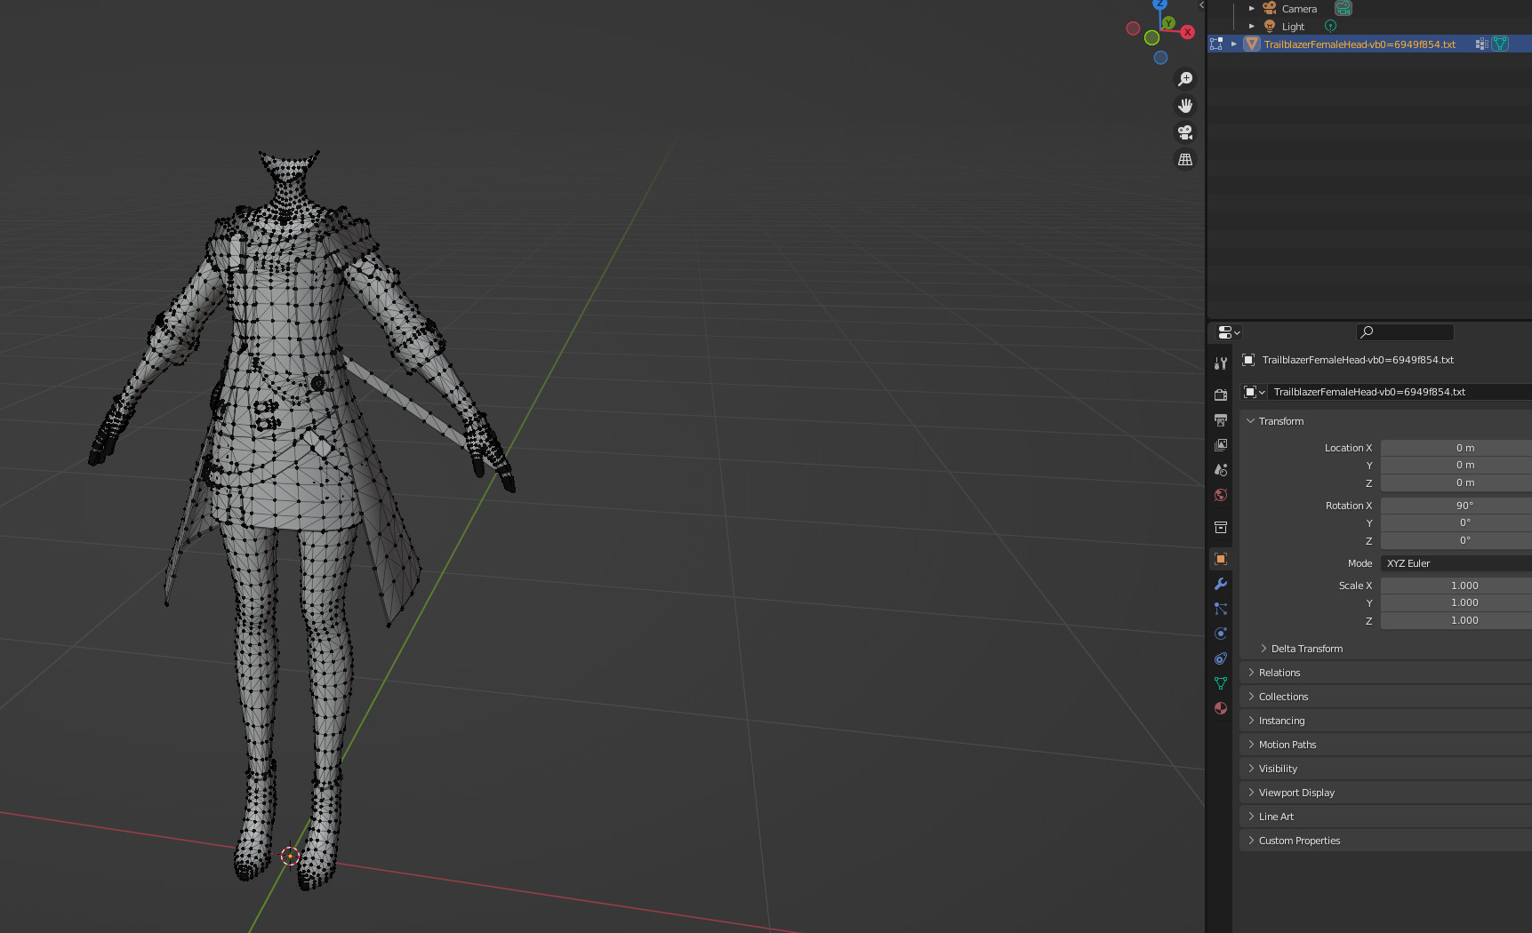Click the hand Pan view icon
The height and width of the screenshot is (933, 1532).
[1185, 106]
